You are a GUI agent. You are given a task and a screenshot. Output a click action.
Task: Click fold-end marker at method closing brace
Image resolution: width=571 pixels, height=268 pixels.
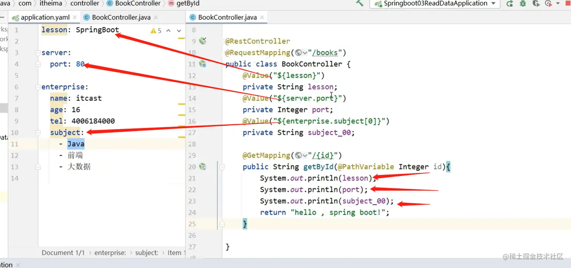[222, 224]
